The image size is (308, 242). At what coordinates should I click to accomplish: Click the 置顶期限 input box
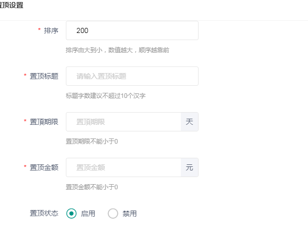point(123,122)
